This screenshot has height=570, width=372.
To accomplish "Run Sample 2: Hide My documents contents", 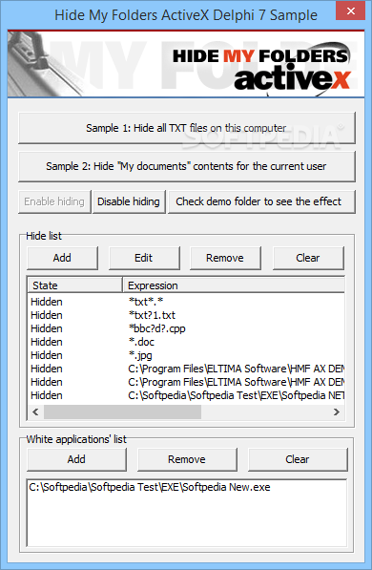I will pyautogui.click(x=186, y=166).
